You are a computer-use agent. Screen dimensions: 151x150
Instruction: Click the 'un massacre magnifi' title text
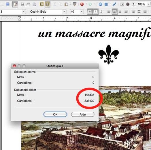pos(95,34)
